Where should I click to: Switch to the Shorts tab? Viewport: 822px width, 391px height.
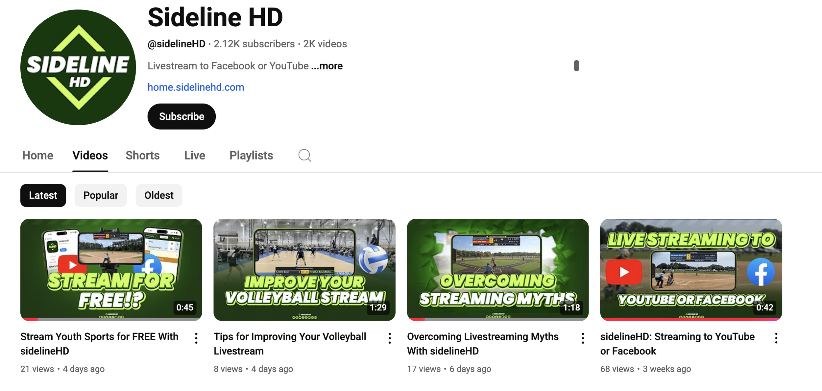click(142, 155)
